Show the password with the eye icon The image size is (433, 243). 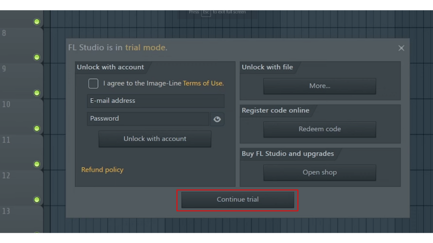point(217,119)
